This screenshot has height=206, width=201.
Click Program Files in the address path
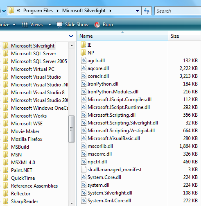coord(38,11)
